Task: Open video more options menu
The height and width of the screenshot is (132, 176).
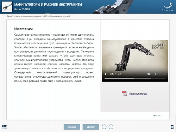Action: 164,74
